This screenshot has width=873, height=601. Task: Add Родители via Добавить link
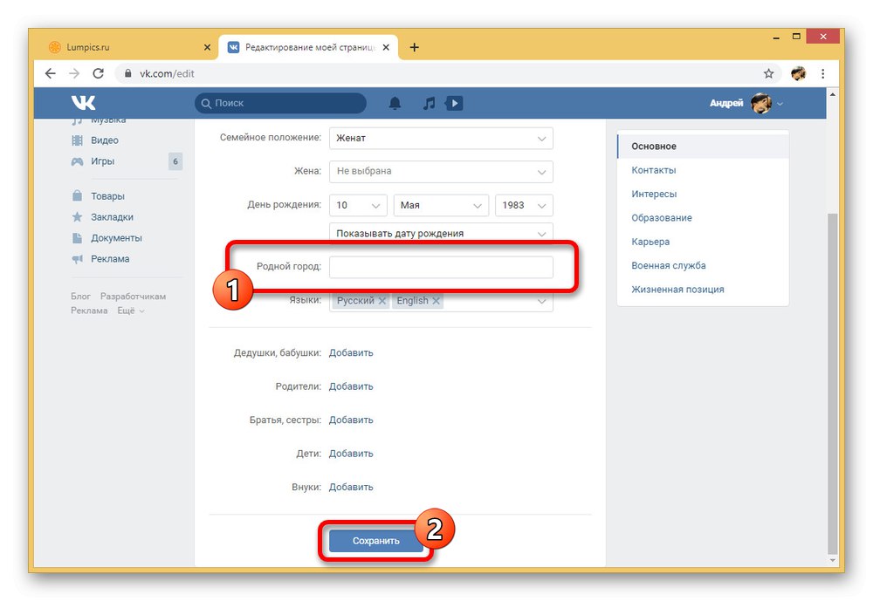click(x=351, y=386)
